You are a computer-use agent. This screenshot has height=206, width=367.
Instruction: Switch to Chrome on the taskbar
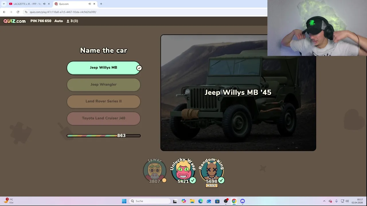click(x=234, y=201)
